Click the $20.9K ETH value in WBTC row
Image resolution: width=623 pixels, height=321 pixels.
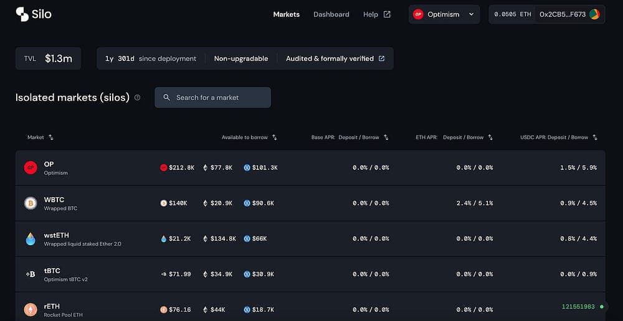(222, 203)
